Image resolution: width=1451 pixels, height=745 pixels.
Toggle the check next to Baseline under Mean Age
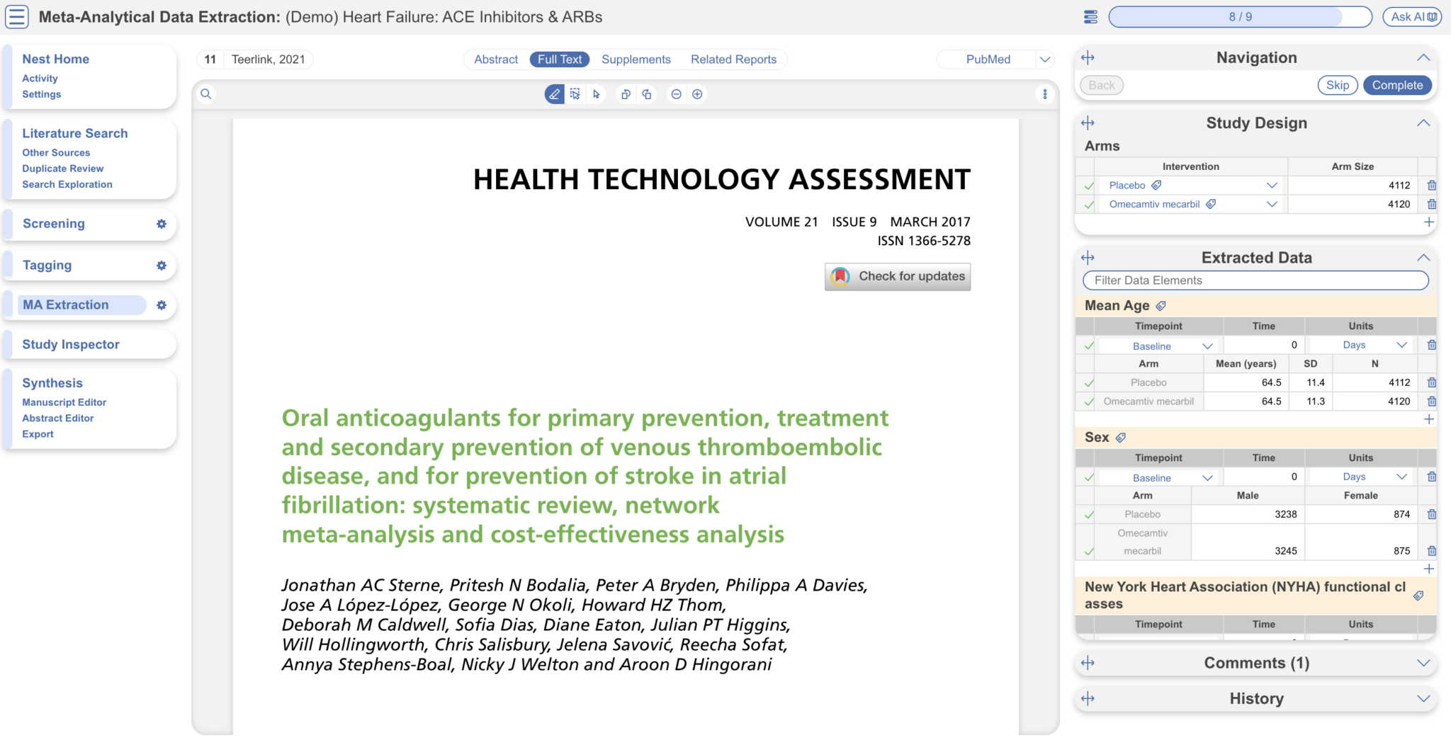[x=1089, y=346]
